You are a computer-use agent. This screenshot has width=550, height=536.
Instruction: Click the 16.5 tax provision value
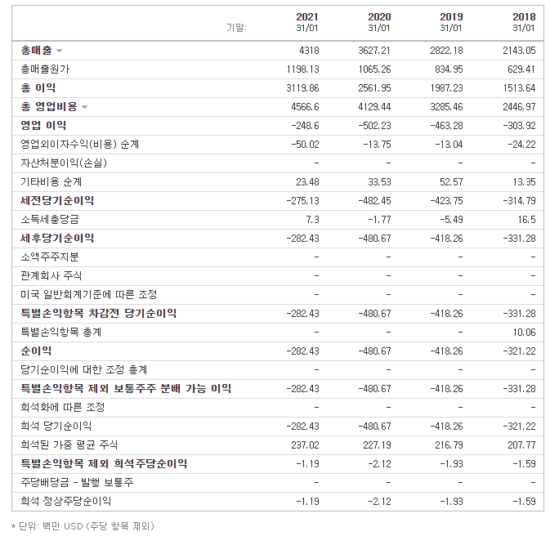[526, 220]
